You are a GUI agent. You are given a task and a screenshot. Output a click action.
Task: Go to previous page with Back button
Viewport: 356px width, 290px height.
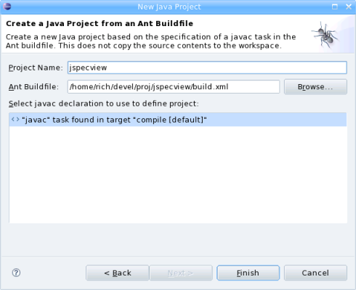point(118,273)
